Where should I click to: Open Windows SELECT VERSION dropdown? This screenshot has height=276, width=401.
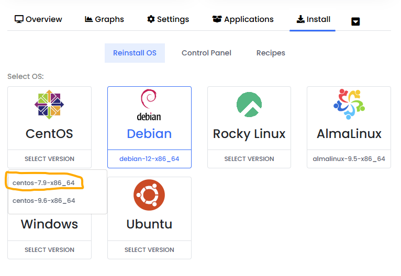click(49, 250)
